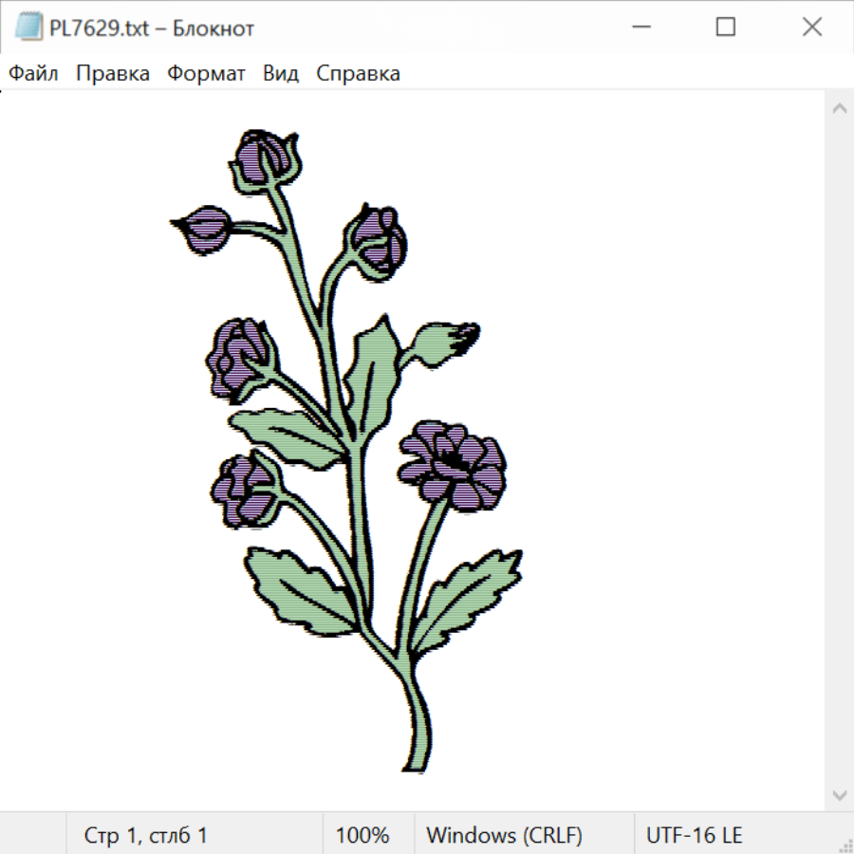The width and height of the screenshot is (854, 854).
Task: Click the middle of vertical scrollbar track
Action: 839,451
